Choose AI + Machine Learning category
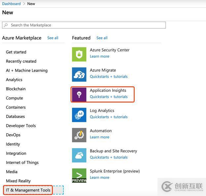206x196 pixels. [x=27, y=70]
